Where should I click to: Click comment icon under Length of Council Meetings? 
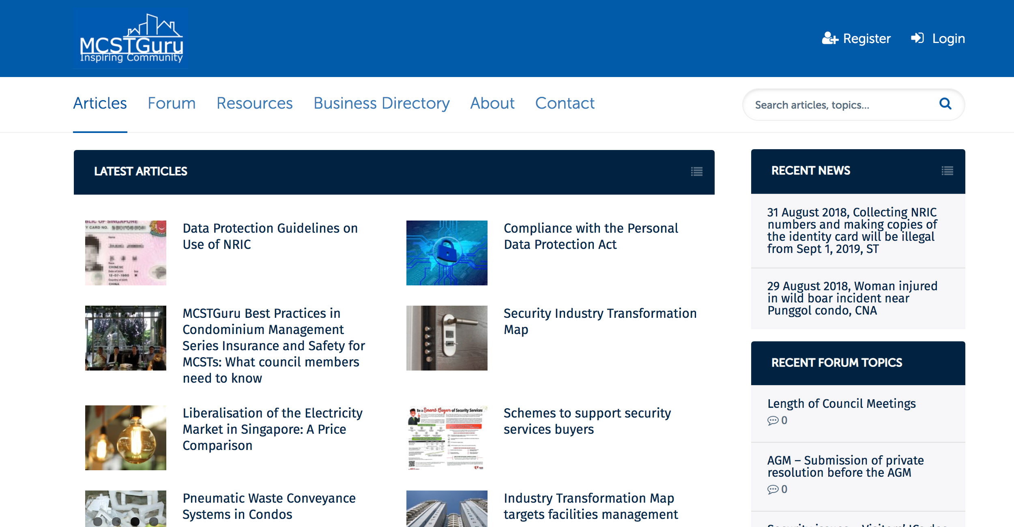[773, 421]
